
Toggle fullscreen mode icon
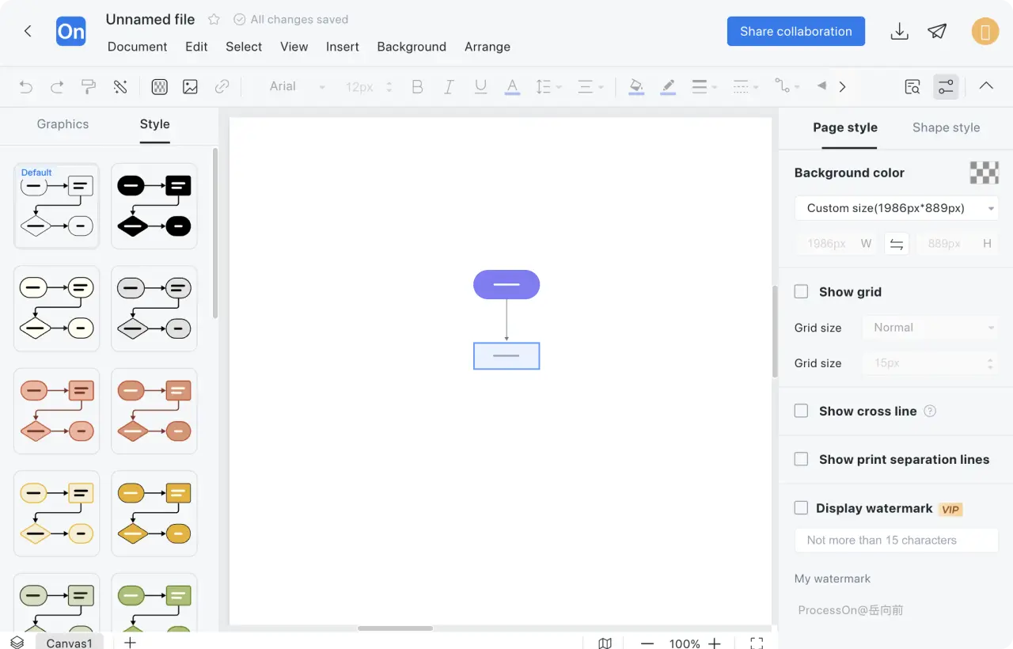[757, 643]
